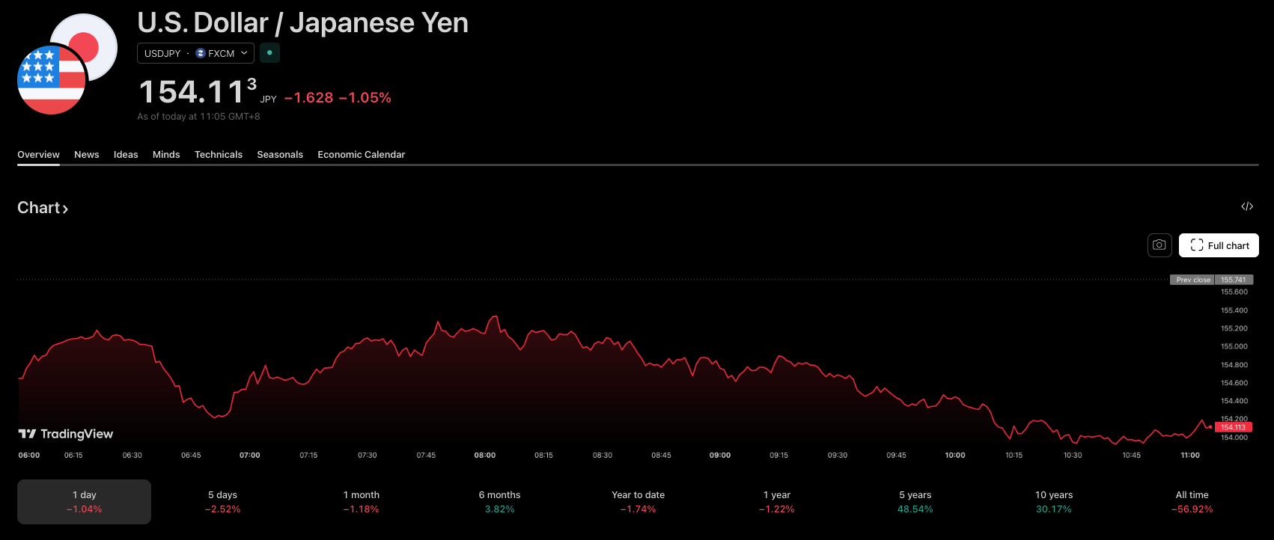Open the Economic Calendar tab
The height and width of the screenshot is (540, 1274).
click(x=361, y=155)
